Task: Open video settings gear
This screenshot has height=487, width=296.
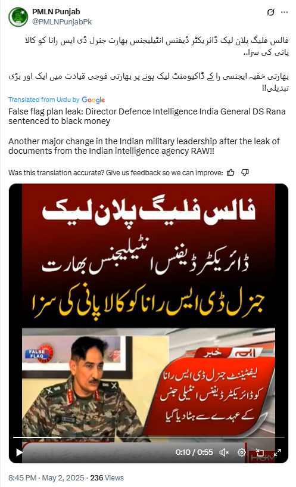Action: coord(242,452)
